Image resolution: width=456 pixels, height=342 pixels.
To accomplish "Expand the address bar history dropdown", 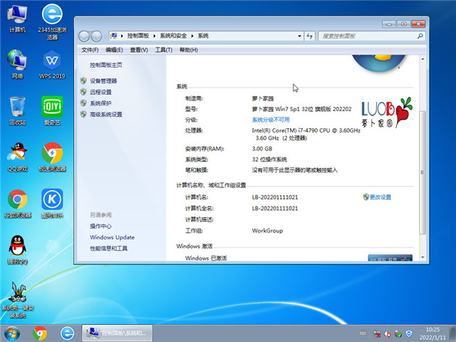I will [299, 36].
